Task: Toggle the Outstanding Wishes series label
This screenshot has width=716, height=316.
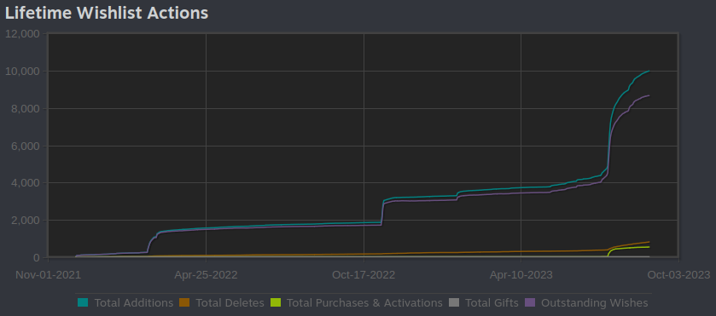Action: (595, 302)
